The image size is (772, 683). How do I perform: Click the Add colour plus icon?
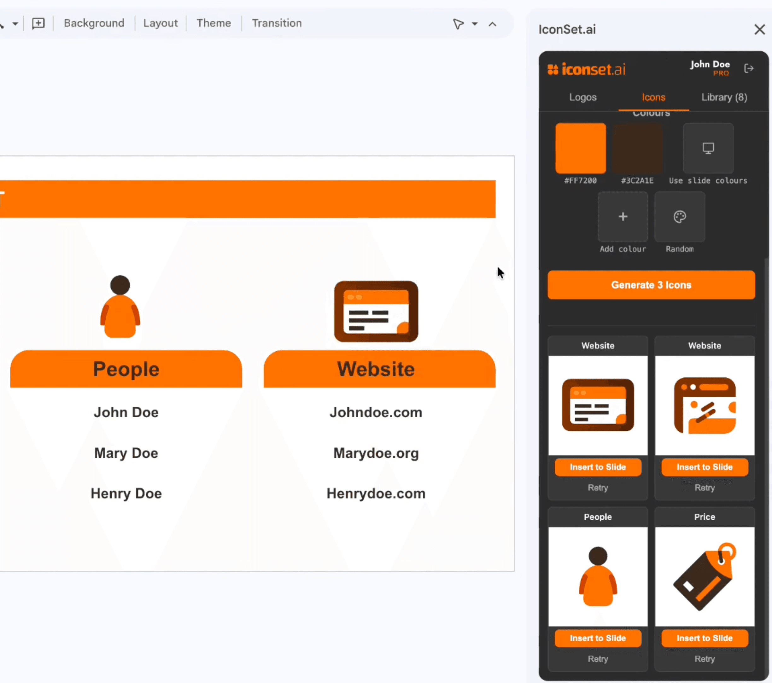click(623, 217)
